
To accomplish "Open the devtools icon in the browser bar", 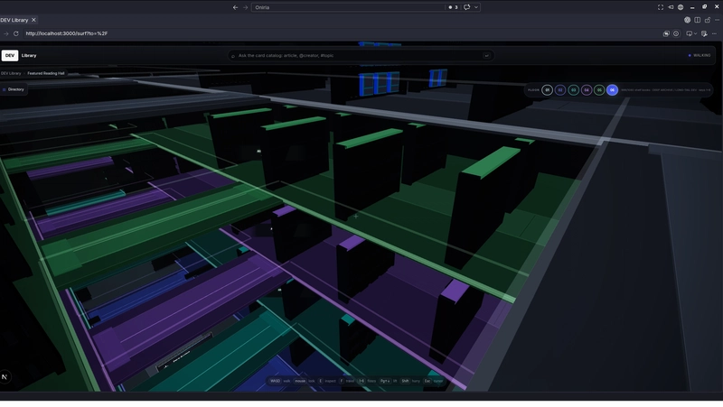I will pos(704,33).
